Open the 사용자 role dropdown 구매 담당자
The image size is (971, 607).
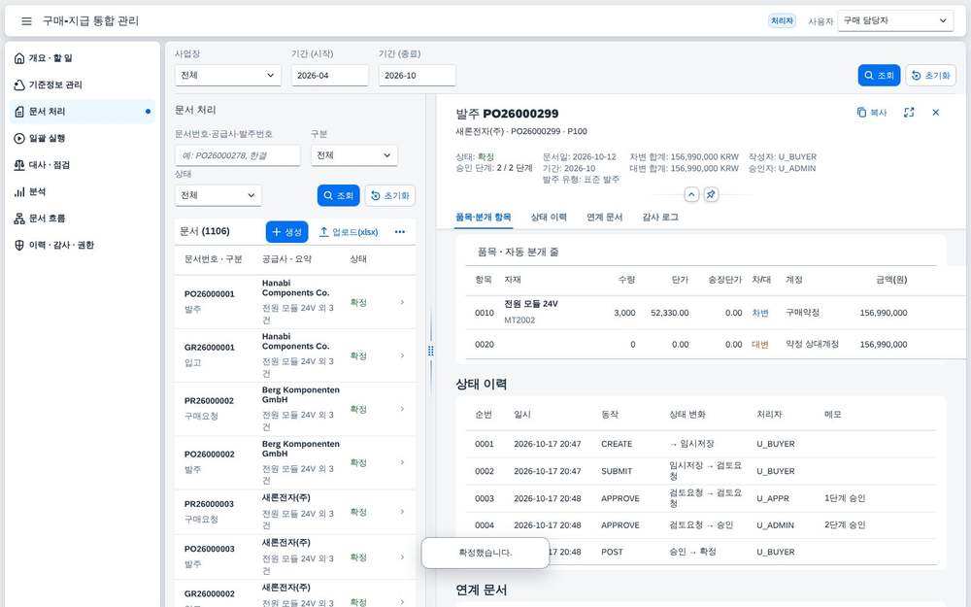(x=895, y=20)
